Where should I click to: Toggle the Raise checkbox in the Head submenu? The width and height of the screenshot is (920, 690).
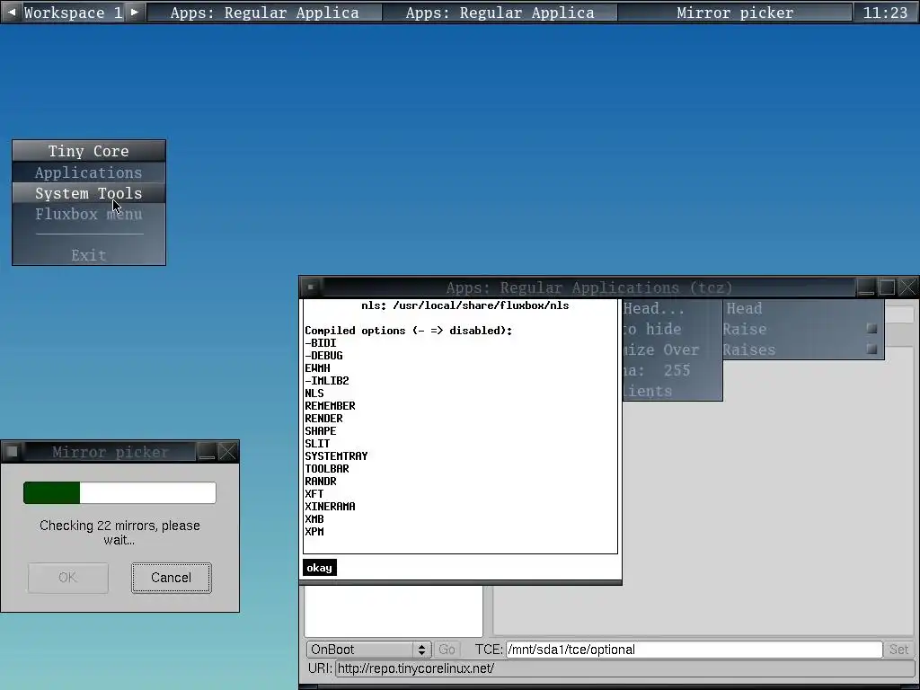pyautogui.click(x=871, y=329)
